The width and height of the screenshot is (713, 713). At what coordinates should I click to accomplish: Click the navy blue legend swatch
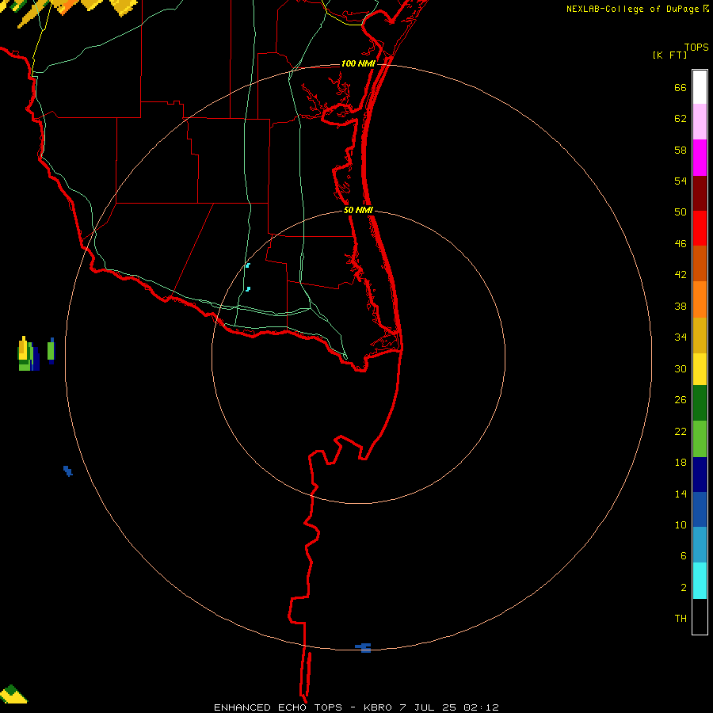coord(700,475)
